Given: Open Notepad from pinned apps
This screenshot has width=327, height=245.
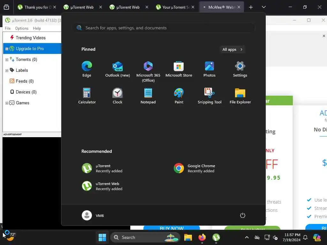Looking at the screenshot, I should [x=148, y=96].
